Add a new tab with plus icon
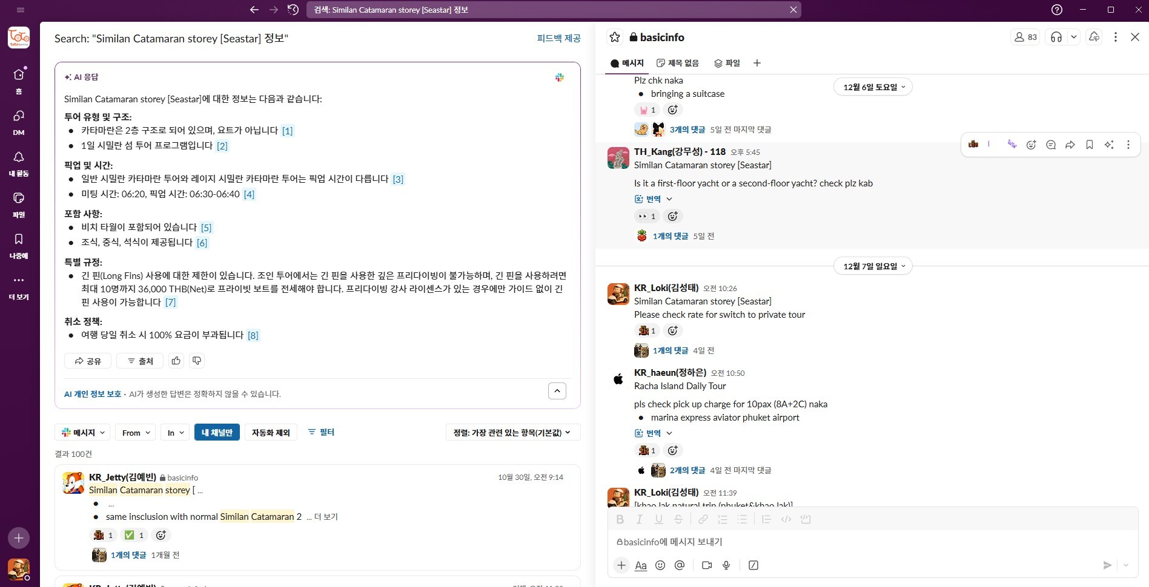Screen dimensions: 1149x587 (757, 63)
